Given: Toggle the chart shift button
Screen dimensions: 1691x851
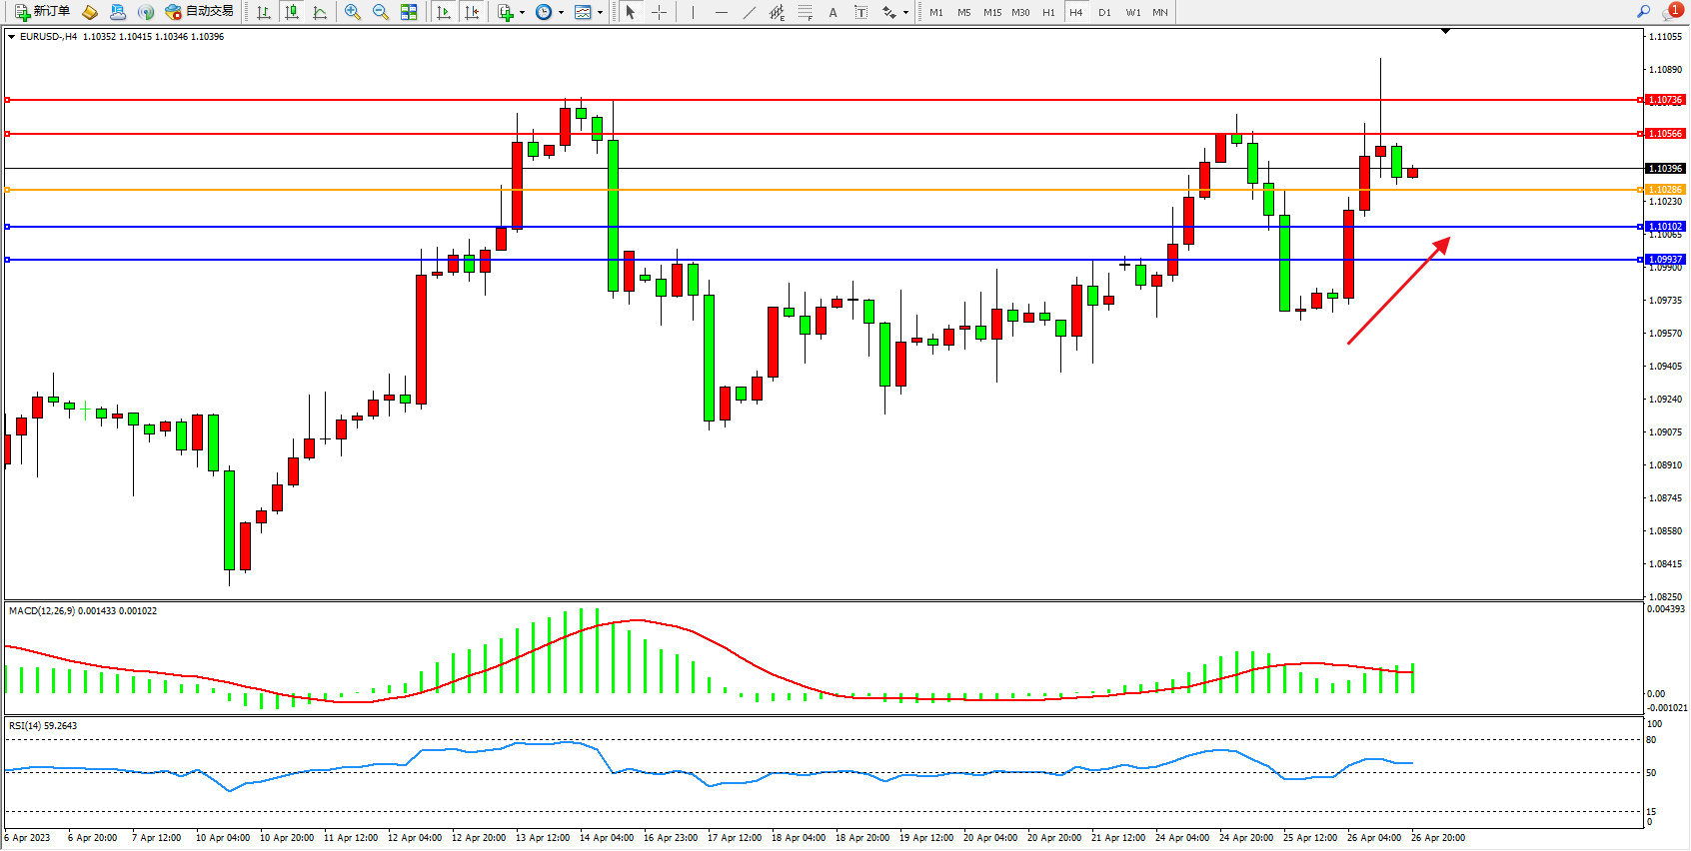Looking at the screenshot, I should 472,12.
